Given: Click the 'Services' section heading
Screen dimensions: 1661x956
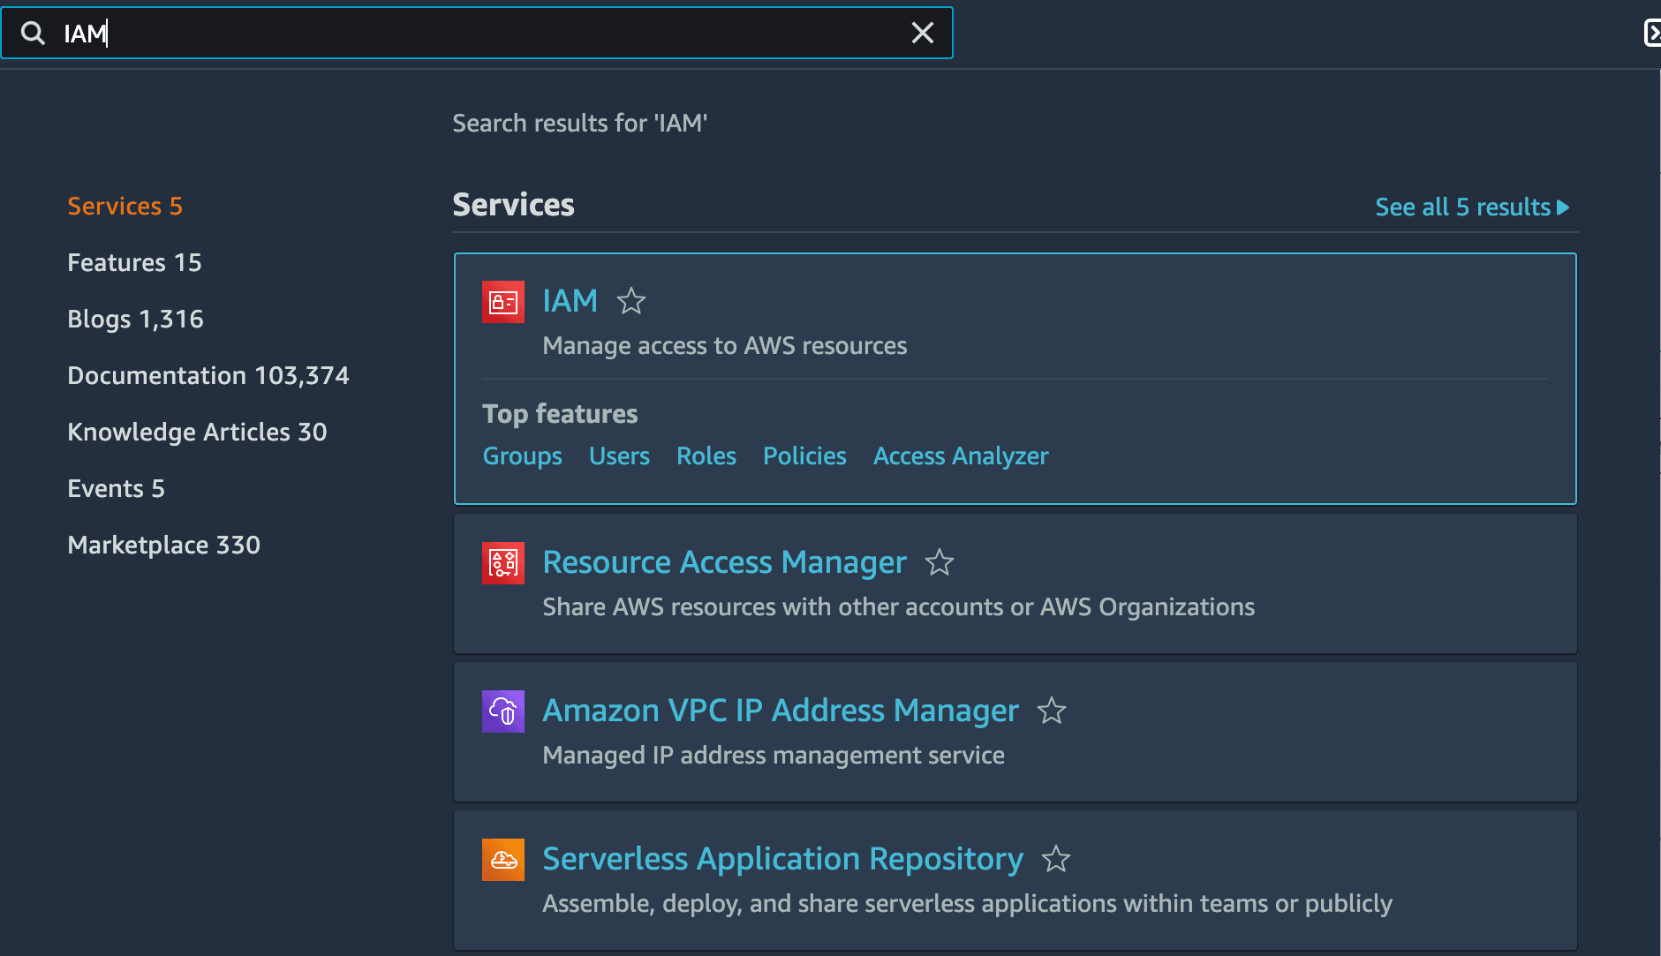Looking at the screenshot, I should pos(513,205).
